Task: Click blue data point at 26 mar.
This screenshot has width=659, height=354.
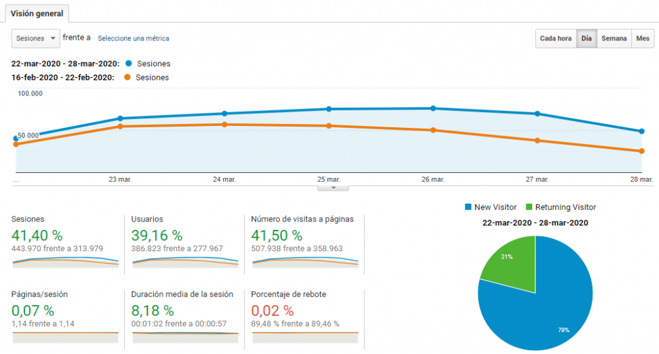Action: 433,108
